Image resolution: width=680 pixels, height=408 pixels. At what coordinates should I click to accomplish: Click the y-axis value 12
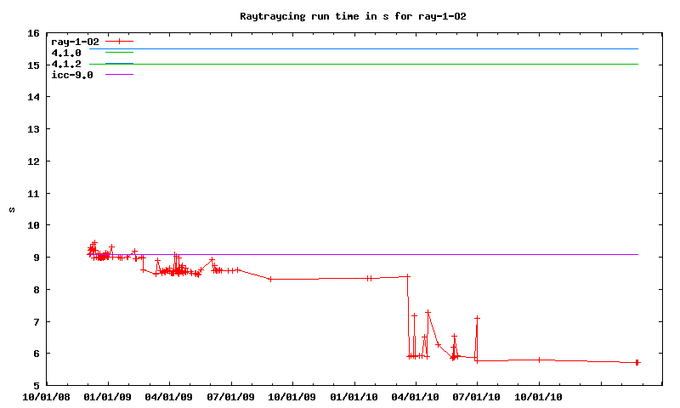(x=33, y=161)
